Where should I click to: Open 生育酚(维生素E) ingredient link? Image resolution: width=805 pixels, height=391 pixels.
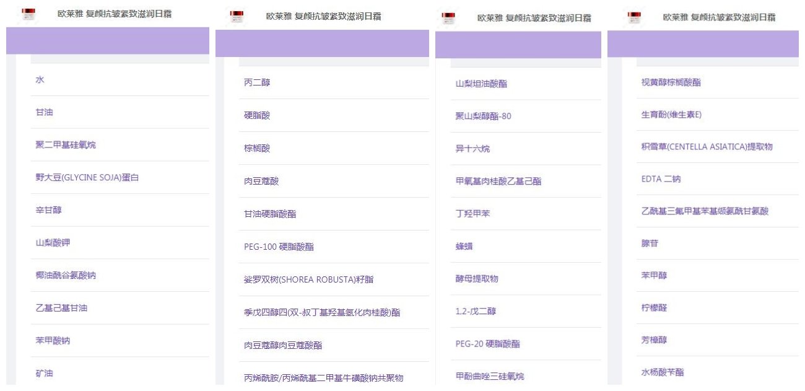pyautogui.click(x=671, y=115)
